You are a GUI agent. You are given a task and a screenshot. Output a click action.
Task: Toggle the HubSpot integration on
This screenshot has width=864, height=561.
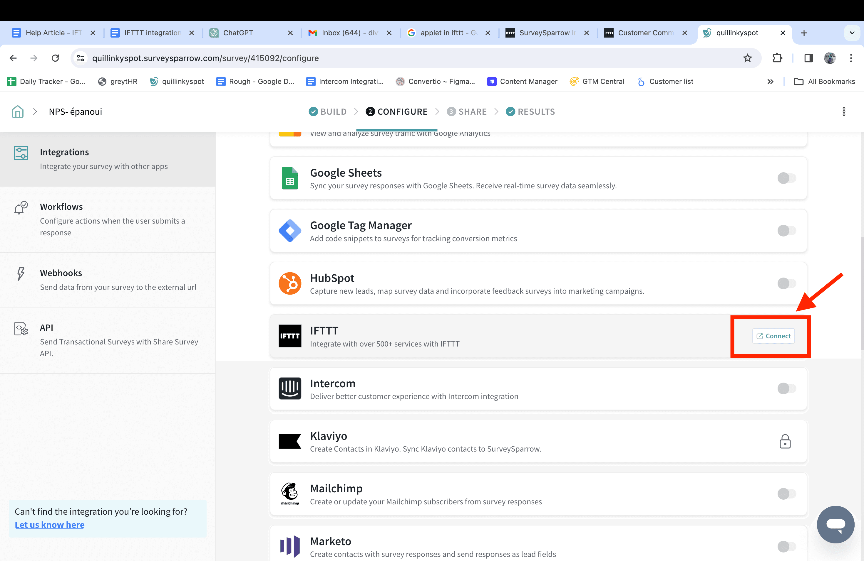click(786, 283)
